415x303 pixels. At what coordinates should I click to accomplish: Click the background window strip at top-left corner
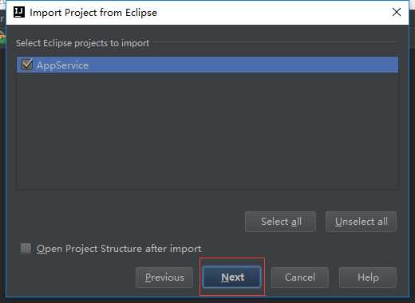pos(2,4)
